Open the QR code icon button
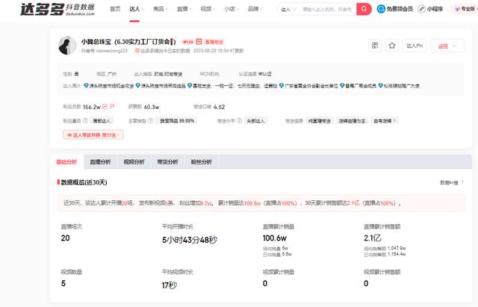 point(375,46)
